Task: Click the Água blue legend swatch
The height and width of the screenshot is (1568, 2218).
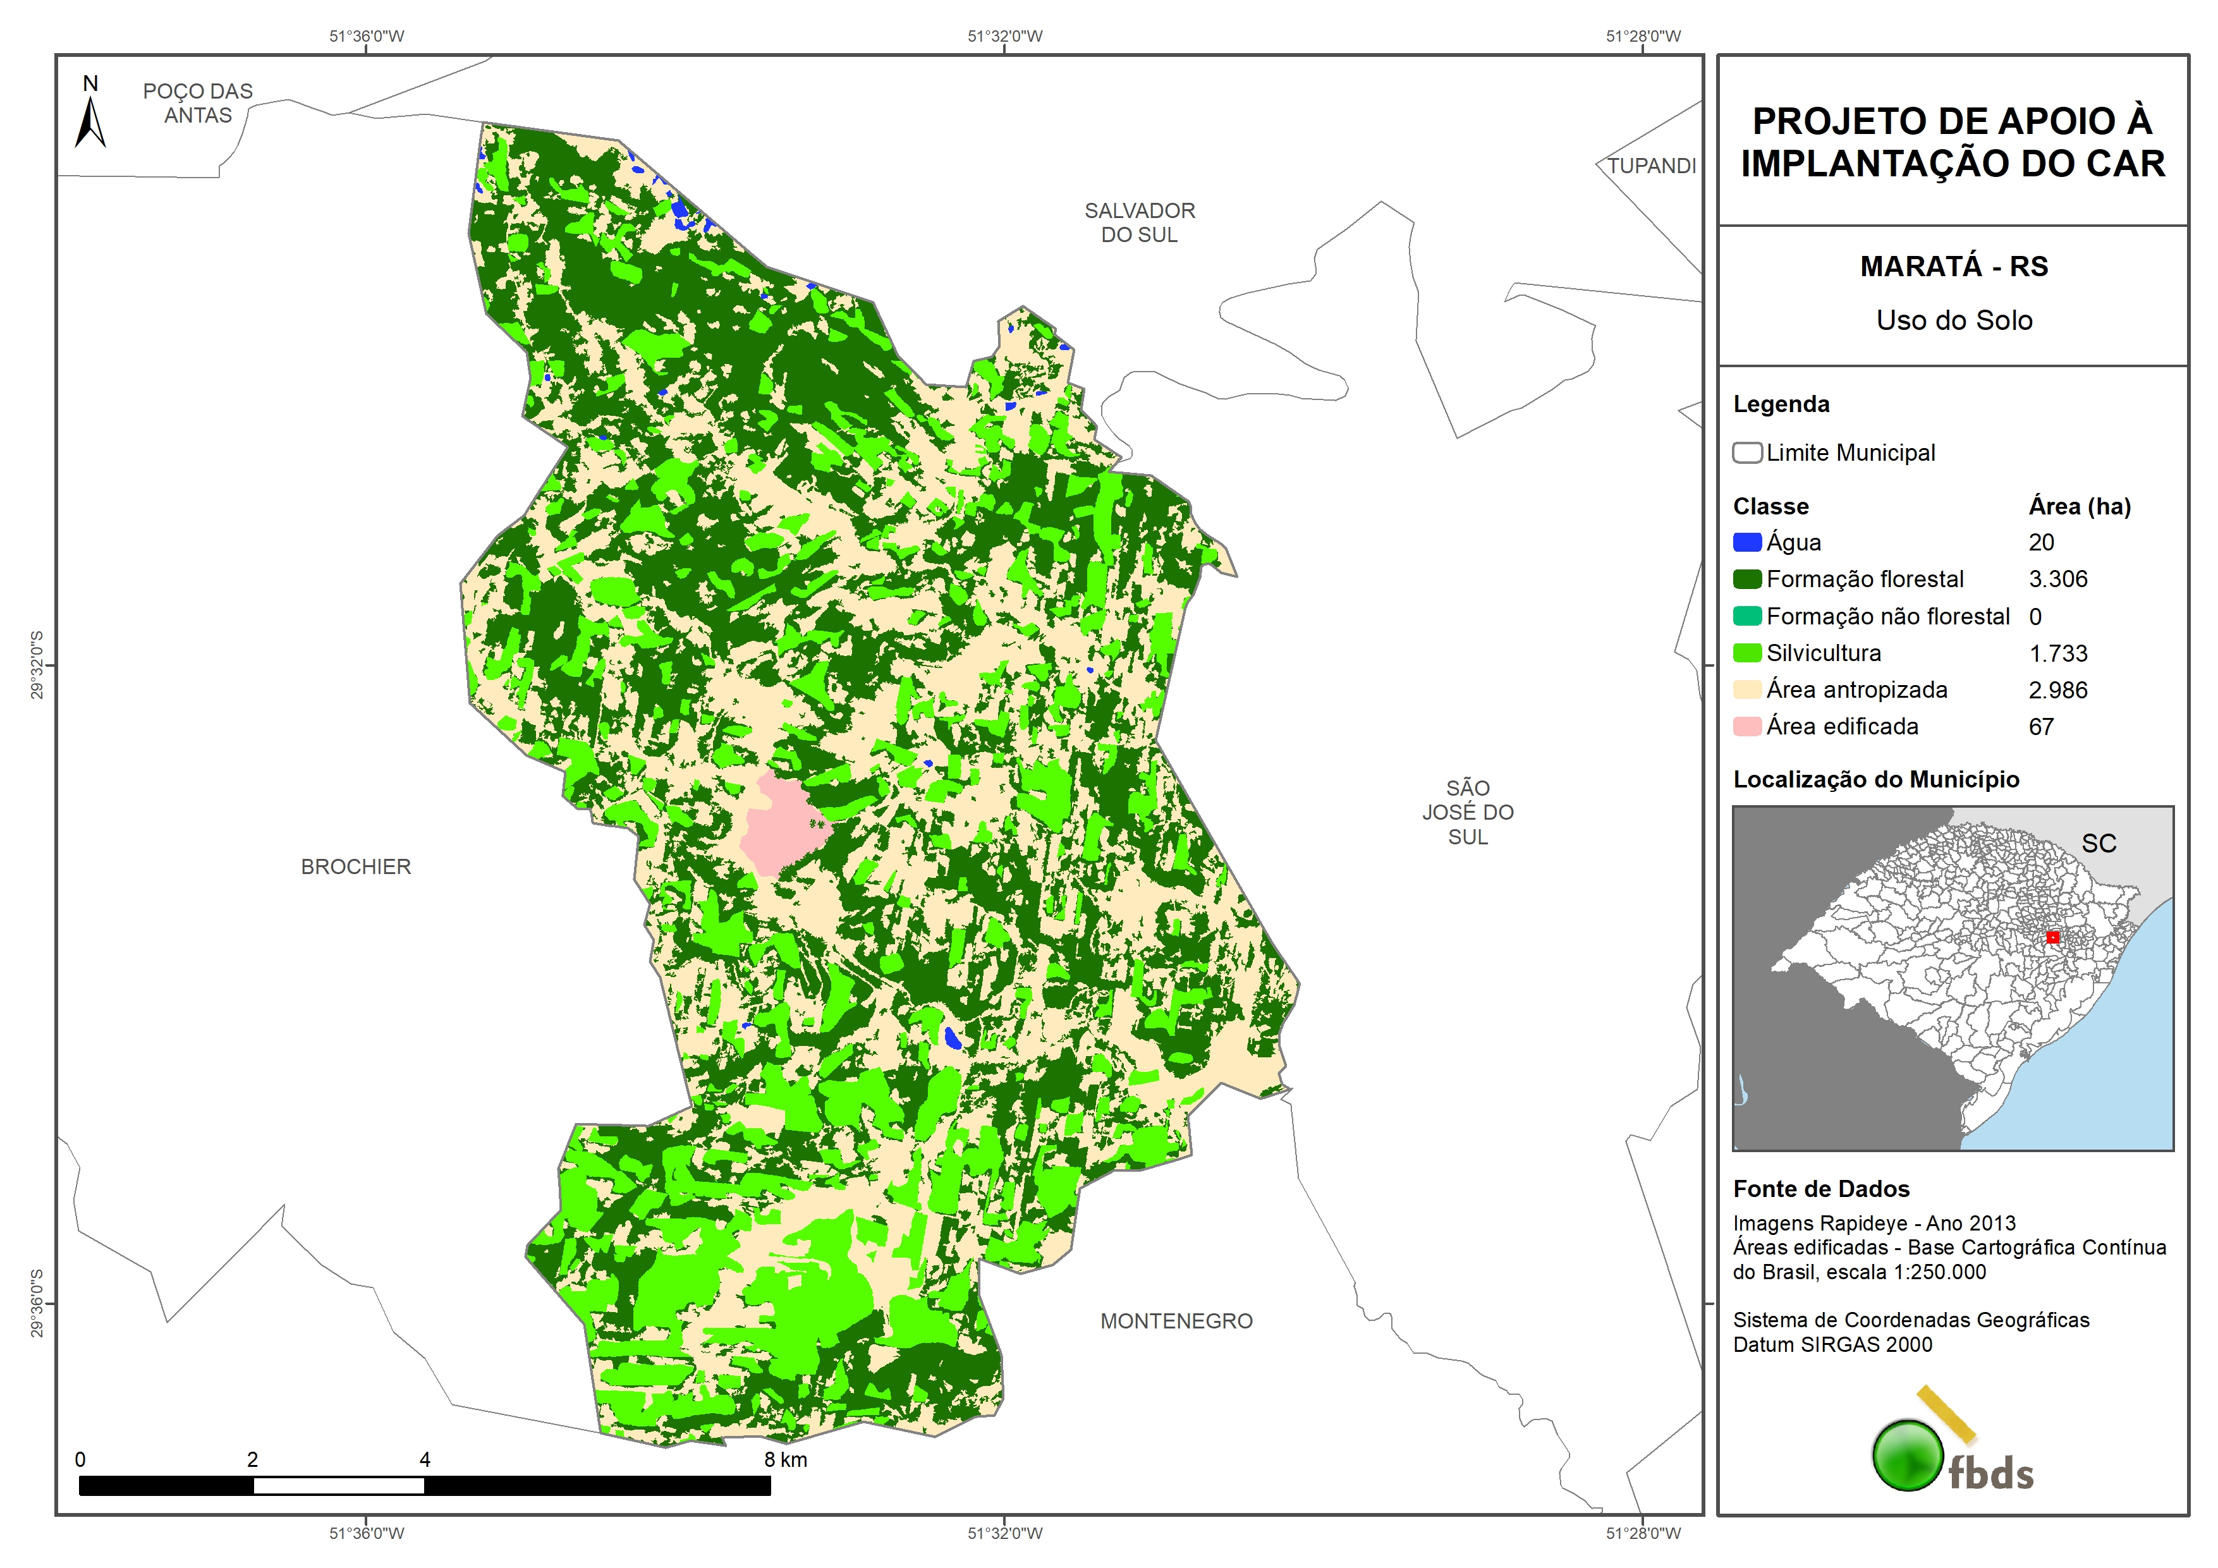Action: (x=1746, y=542)
